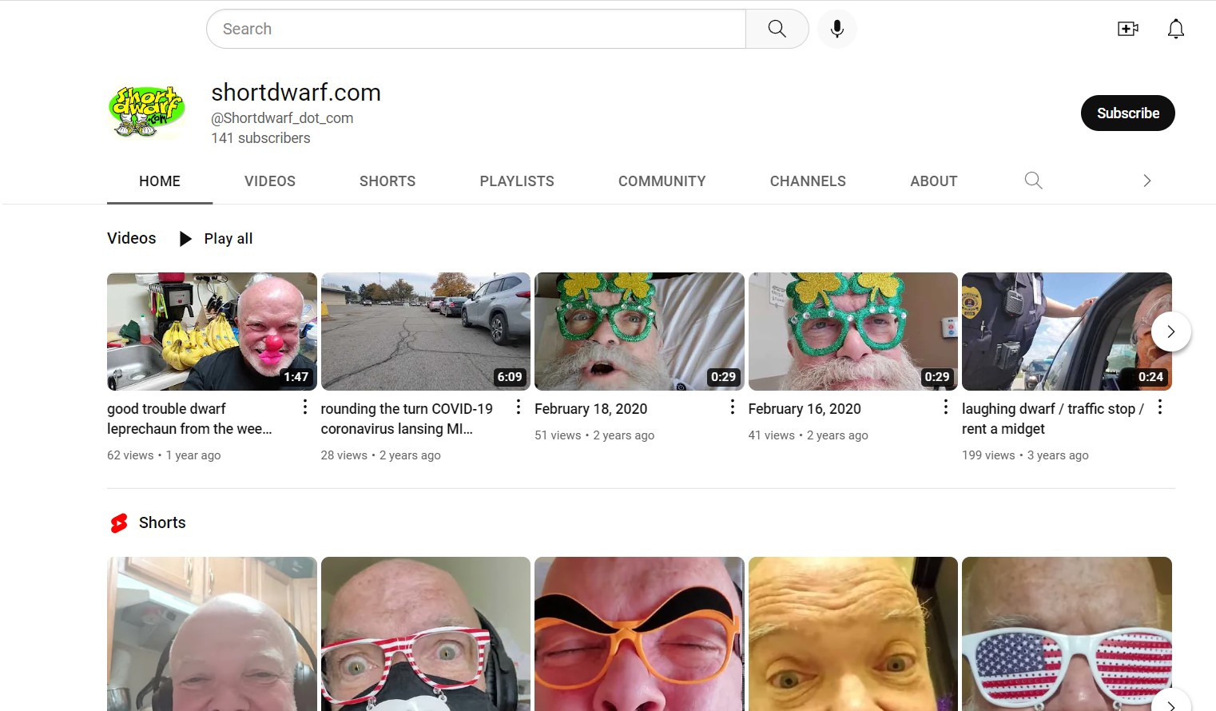Open options menu for 'good trouble dwarf' video

point(304,407)
